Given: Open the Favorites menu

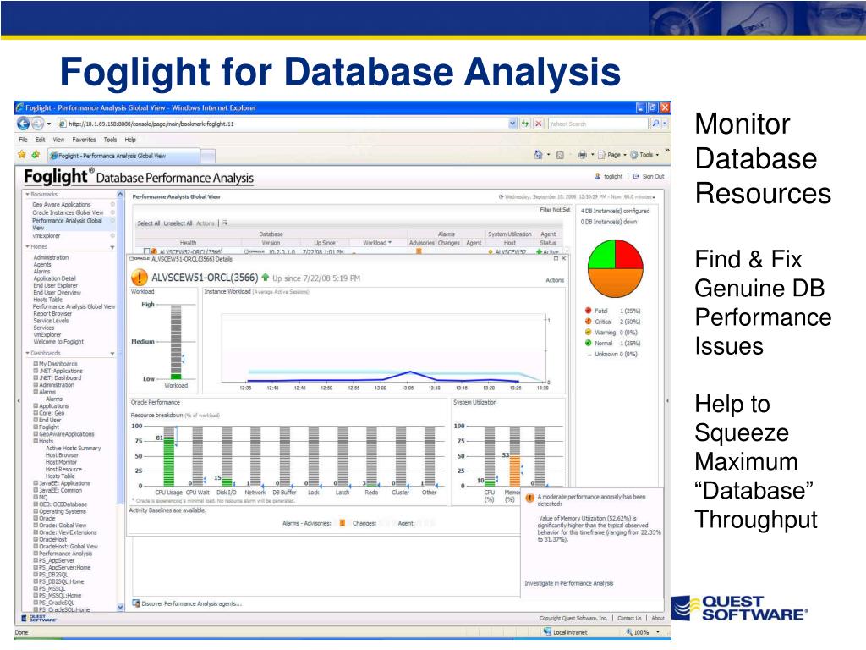Looking at the screenshot, I should click(x=84, y=140).
